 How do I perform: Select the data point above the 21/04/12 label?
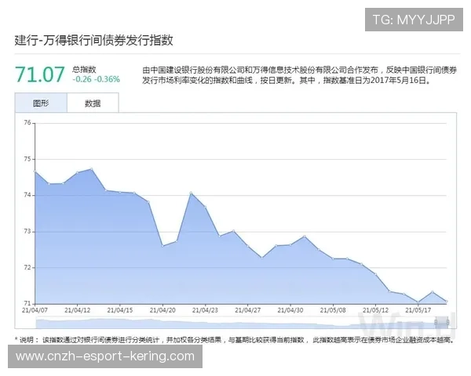coord(78,172)
